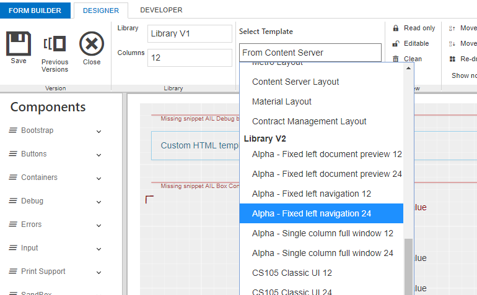Expand the Buttons components group
The width and height of the screenshot is (477, 295).
pos(98,155)
